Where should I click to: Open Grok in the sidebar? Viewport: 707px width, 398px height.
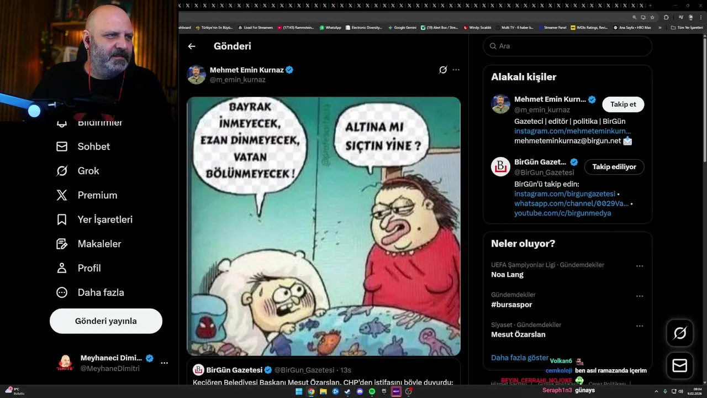coord(77,171)
